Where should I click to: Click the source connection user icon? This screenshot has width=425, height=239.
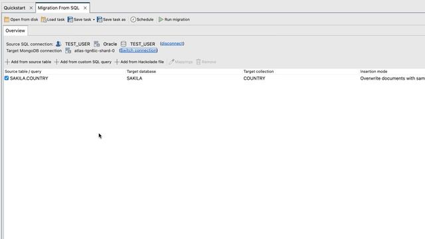[x=58, y=44]
